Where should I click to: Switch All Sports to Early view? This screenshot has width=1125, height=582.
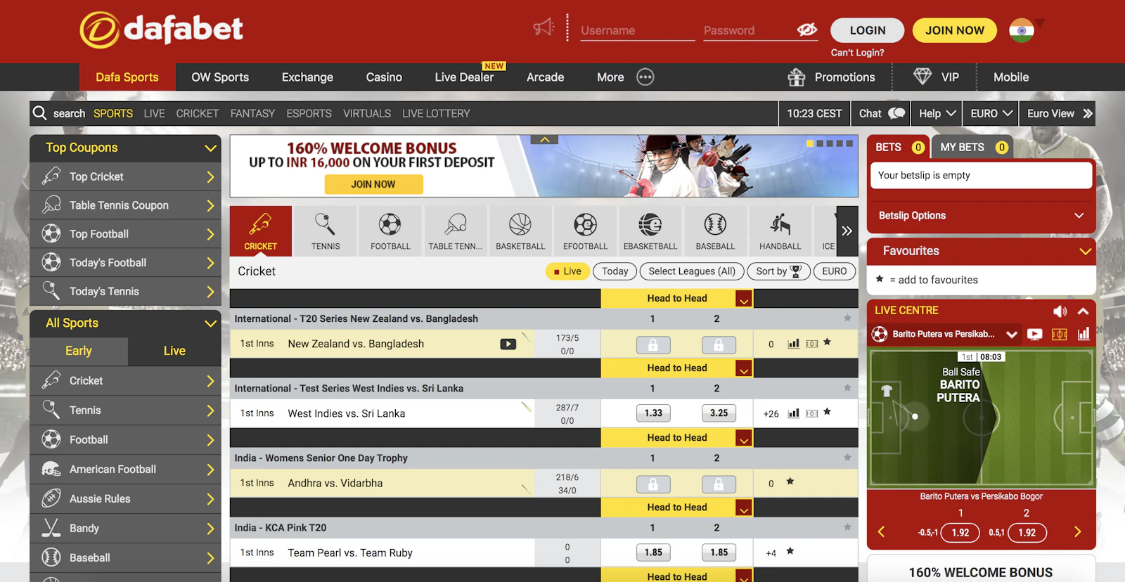(x=79, y=351)
